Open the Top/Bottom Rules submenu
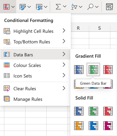 35,42
